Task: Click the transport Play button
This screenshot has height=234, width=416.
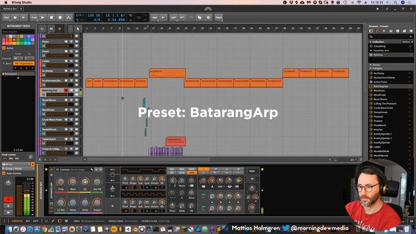Action: (42, 18)
